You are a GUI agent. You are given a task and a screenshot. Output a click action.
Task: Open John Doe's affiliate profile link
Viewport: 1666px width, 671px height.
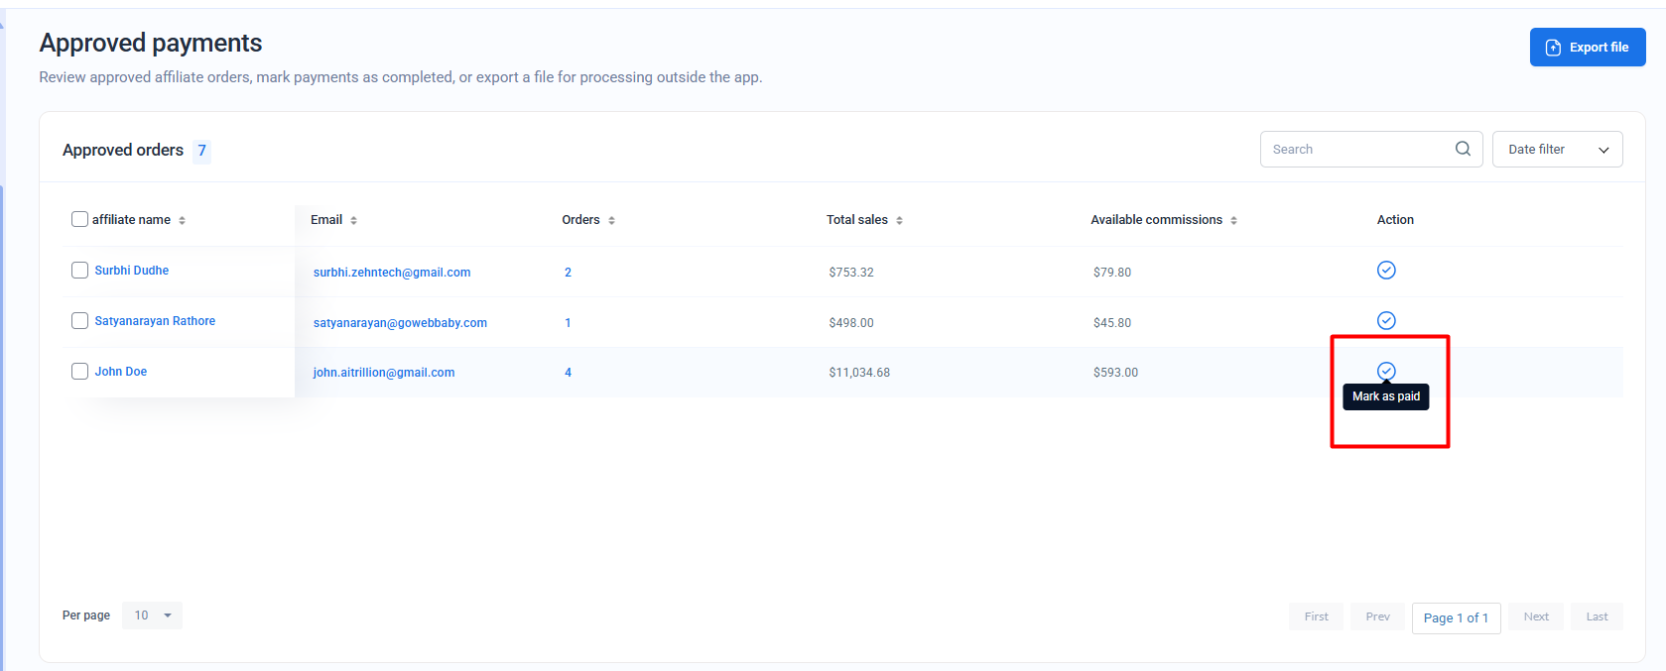click(121, 372)
